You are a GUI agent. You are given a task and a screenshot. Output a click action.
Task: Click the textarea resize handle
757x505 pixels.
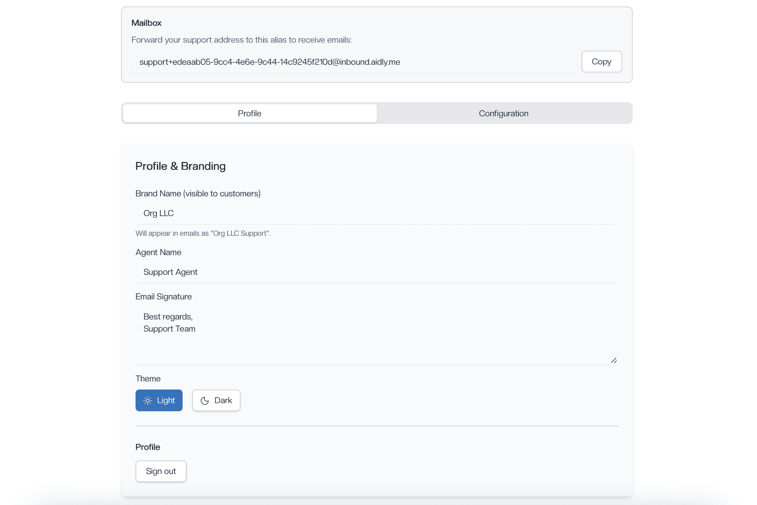pyautogui.click(x=614, y=361)
